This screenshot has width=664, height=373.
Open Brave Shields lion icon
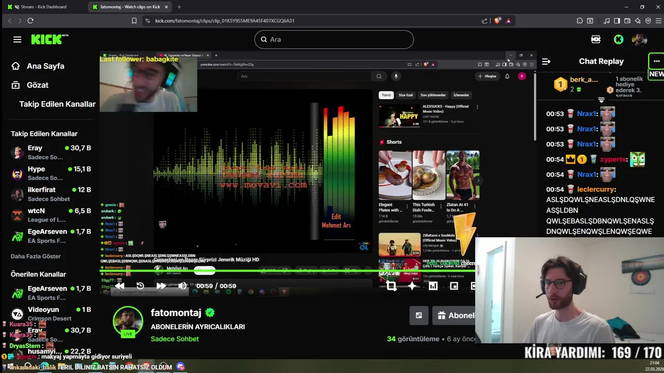[x=497, y=21]
